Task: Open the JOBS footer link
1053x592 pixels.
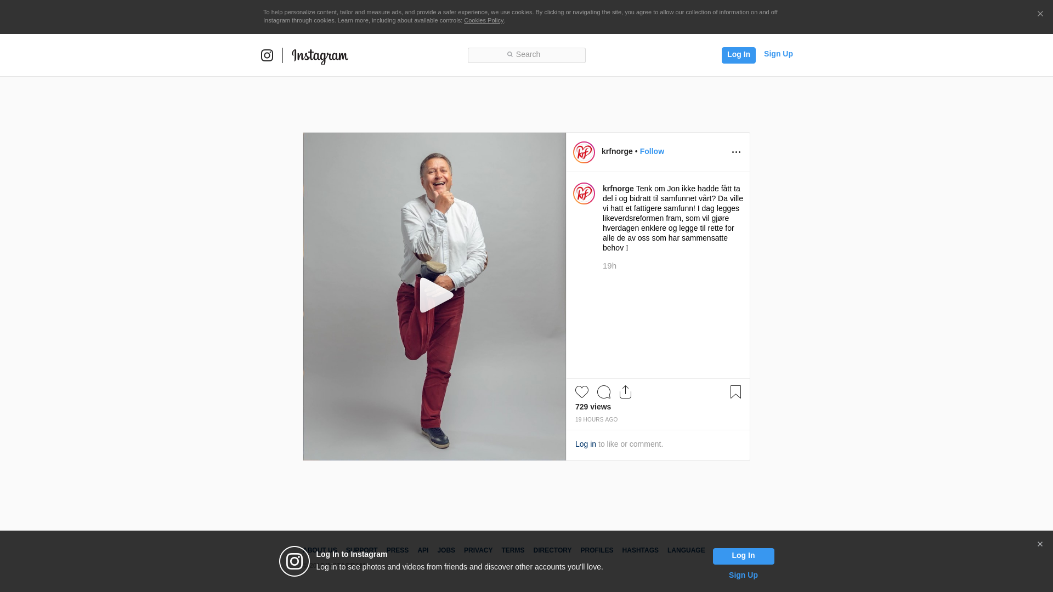Action: pyautogui.click(x=446, y=550)
